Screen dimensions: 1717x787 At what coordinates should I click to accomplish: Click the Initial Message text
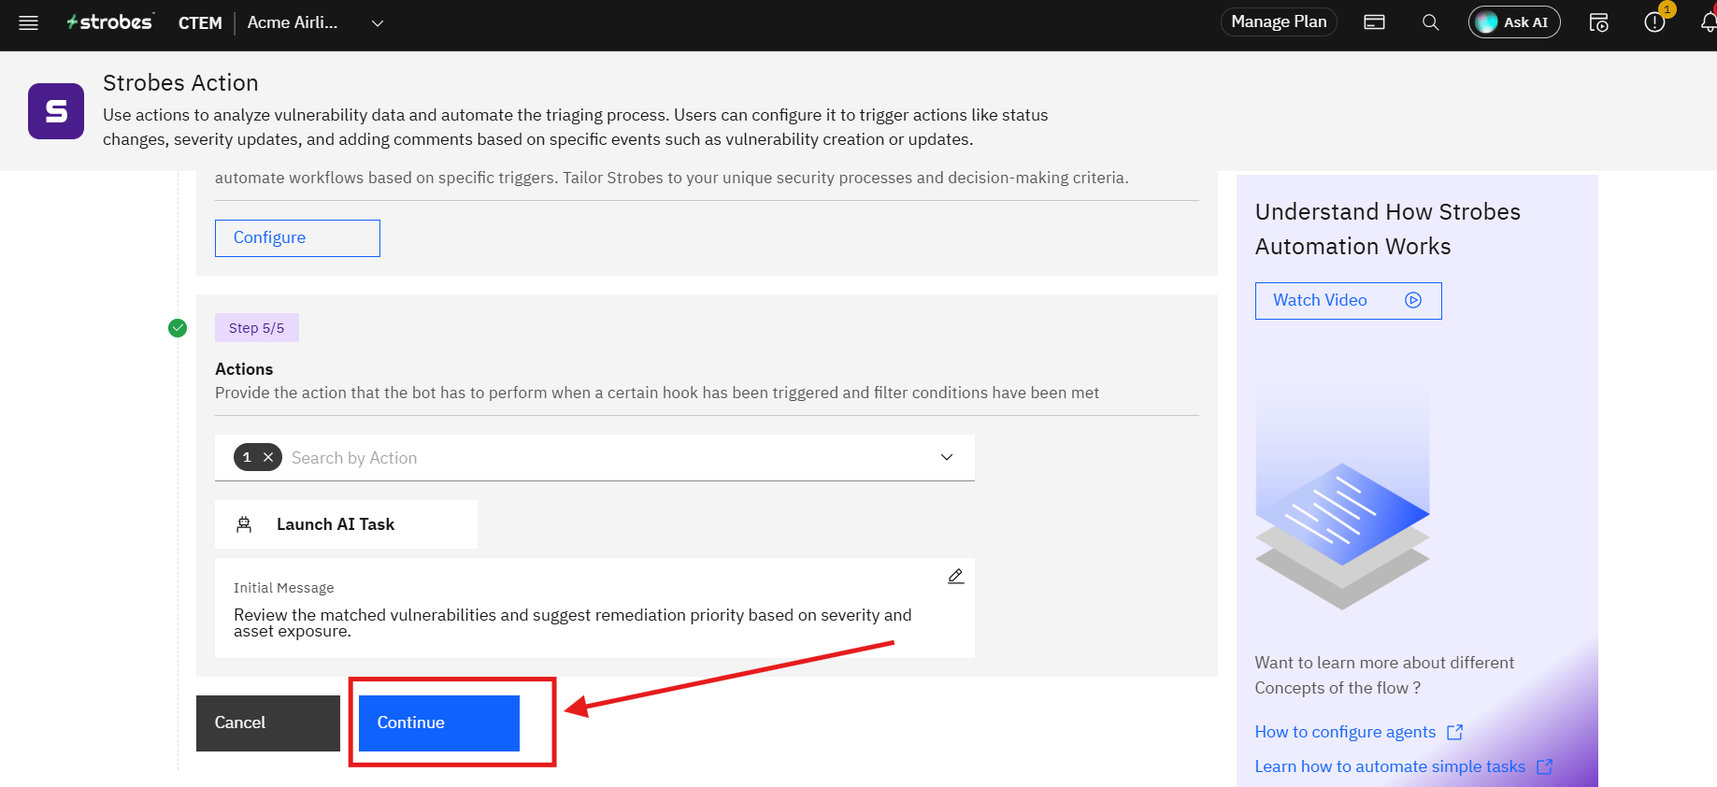(572, 622)
